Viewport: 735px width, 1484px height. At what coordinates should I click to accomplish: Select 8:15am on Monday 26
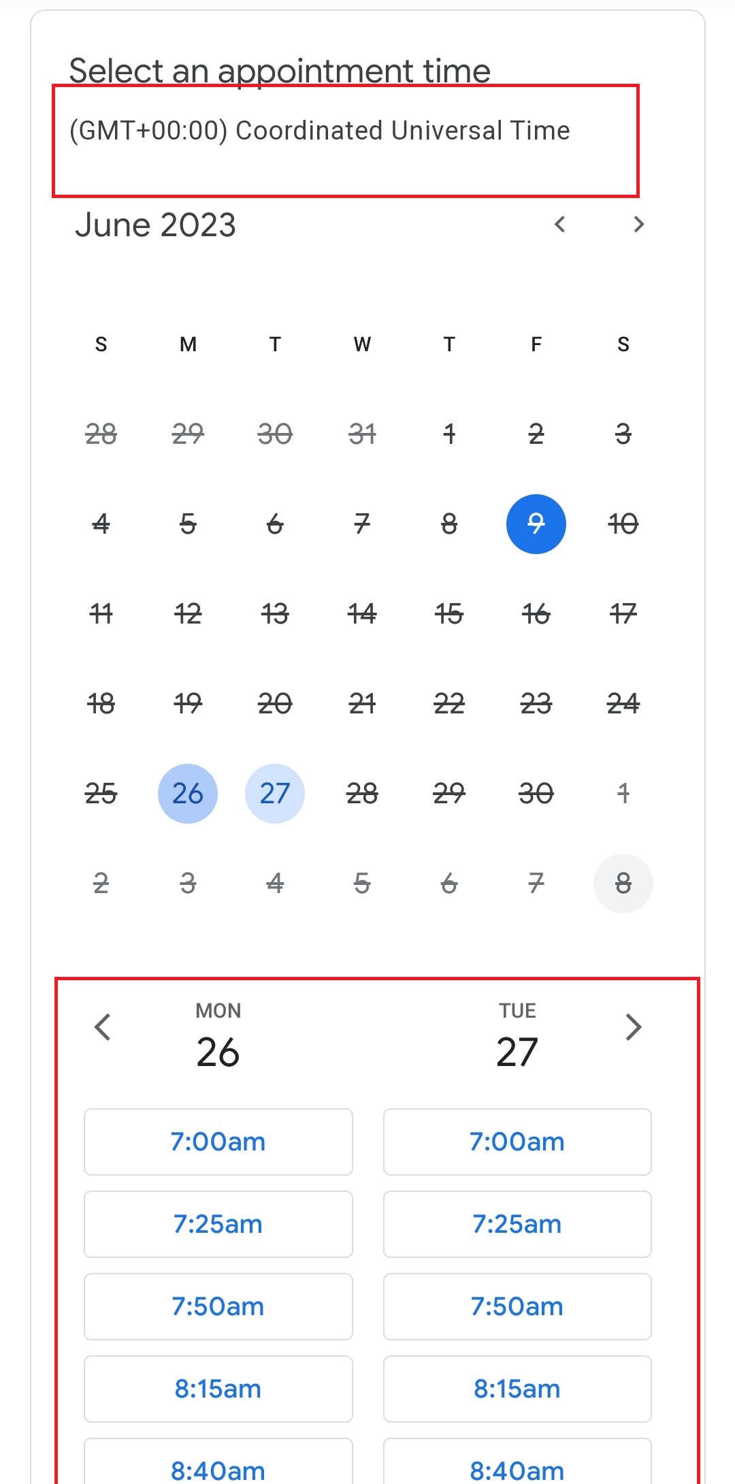pos(218,1389)
